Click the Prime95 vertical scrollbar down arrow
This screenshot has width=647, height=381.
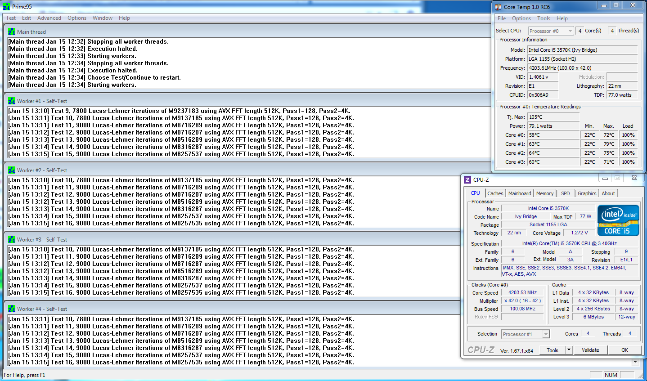coord(635,362)
